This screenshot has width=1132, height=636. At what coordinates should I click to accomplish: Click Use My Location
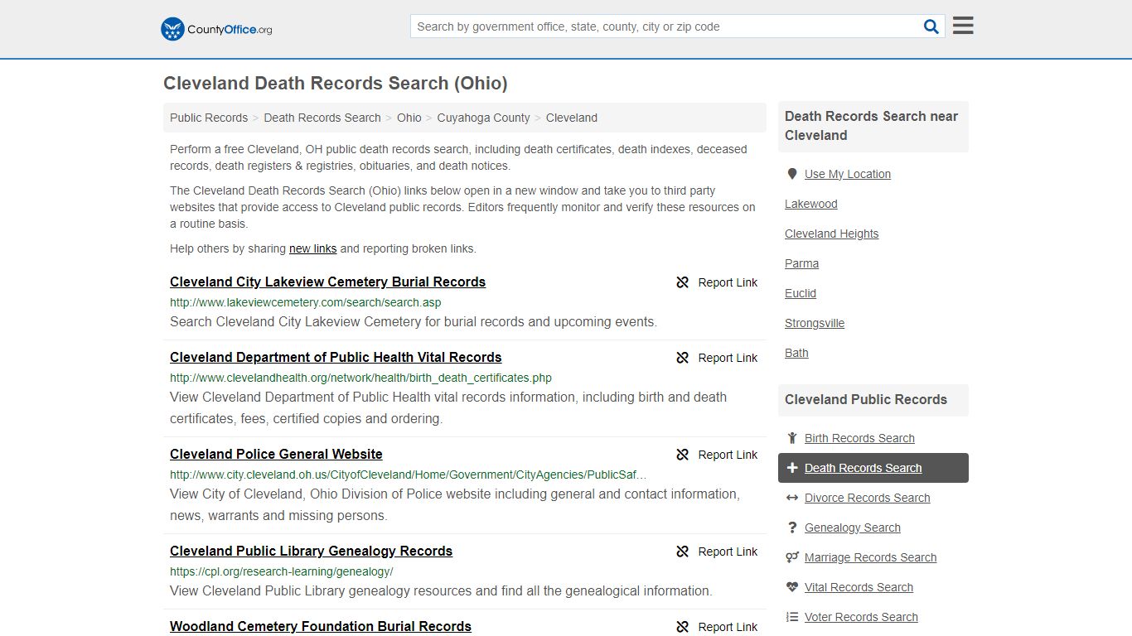[x=848, y=174]
